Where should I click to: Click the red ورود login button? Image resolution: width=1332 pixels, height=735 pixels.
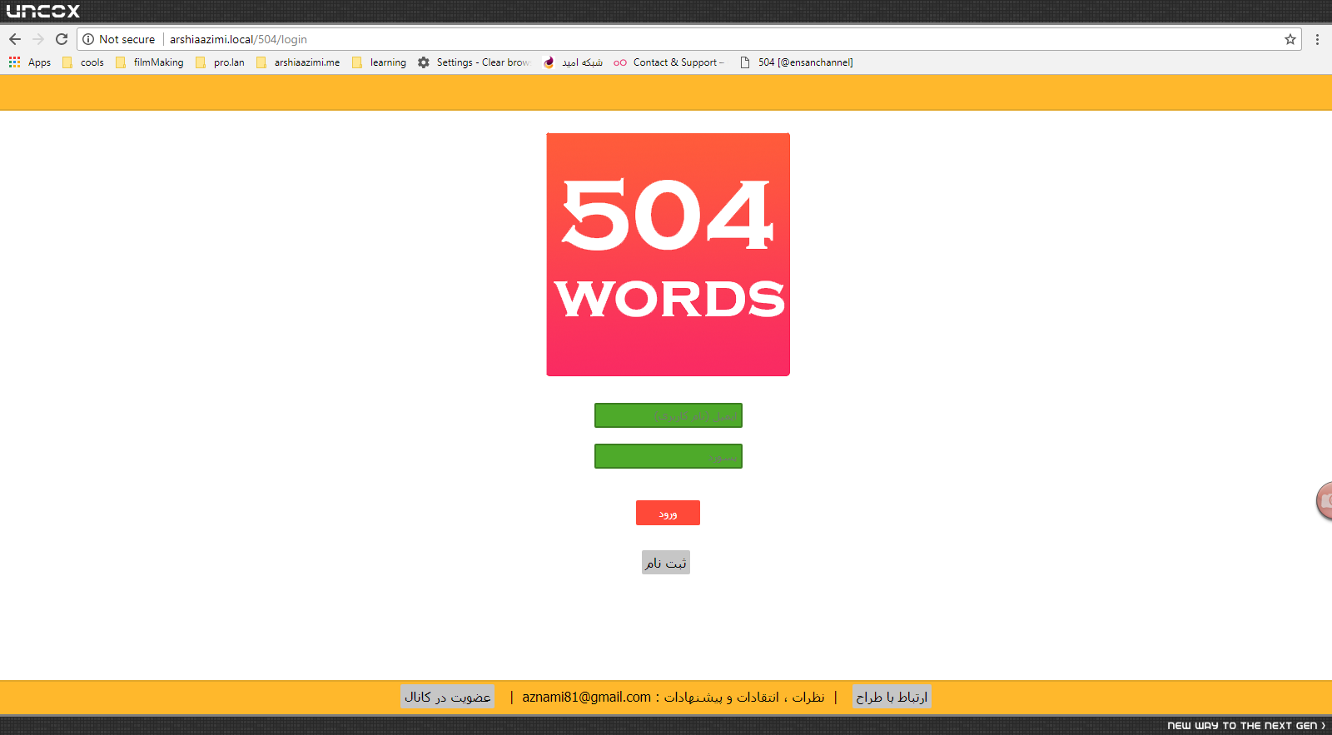click(x=668, y=513)
